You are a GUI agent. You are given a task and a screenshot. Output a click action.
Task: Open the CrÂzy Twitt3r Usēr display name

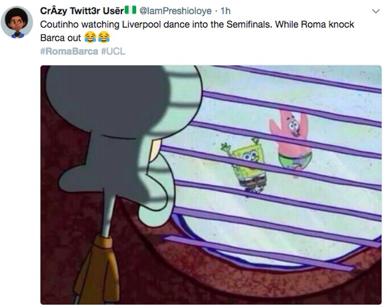(82, 11)
